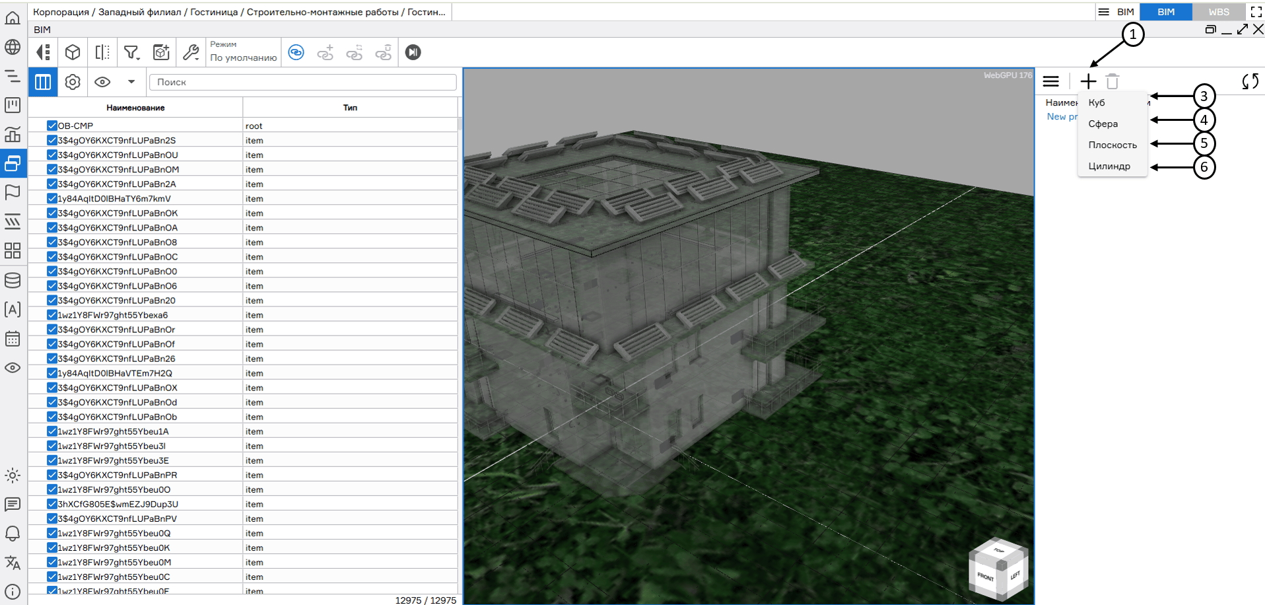The height and width of the screenshot is (605, 1265).
Task: Click the blue link icon in toolbar
Action: pyautogui.click(x=296, y=52)
